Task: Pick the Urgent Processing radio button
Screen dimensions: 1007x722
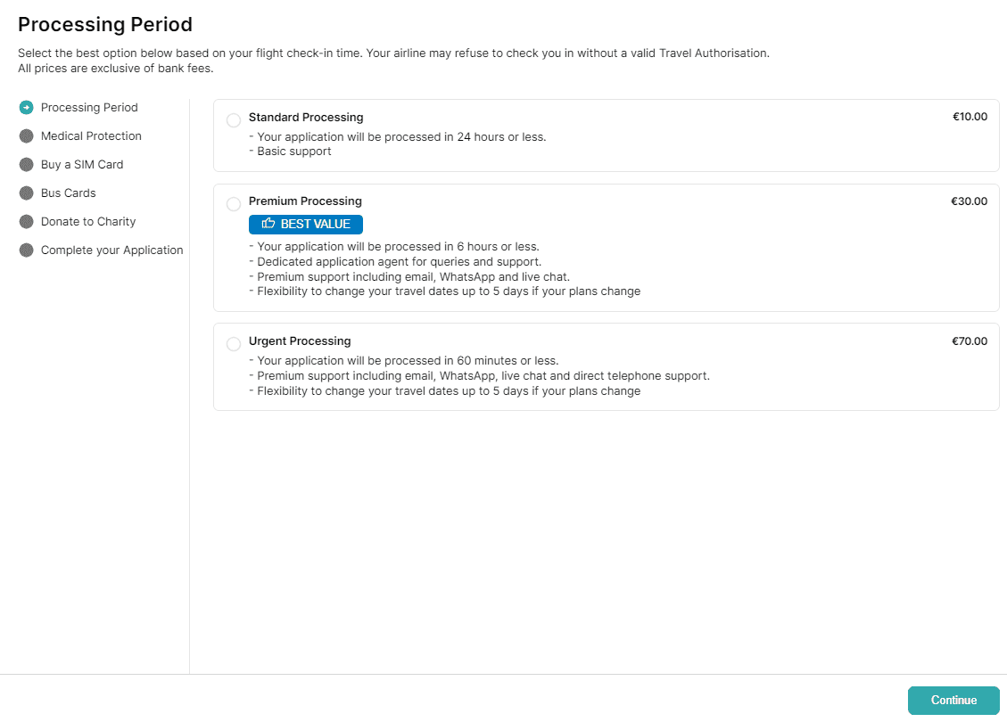Action: point(234,344)
